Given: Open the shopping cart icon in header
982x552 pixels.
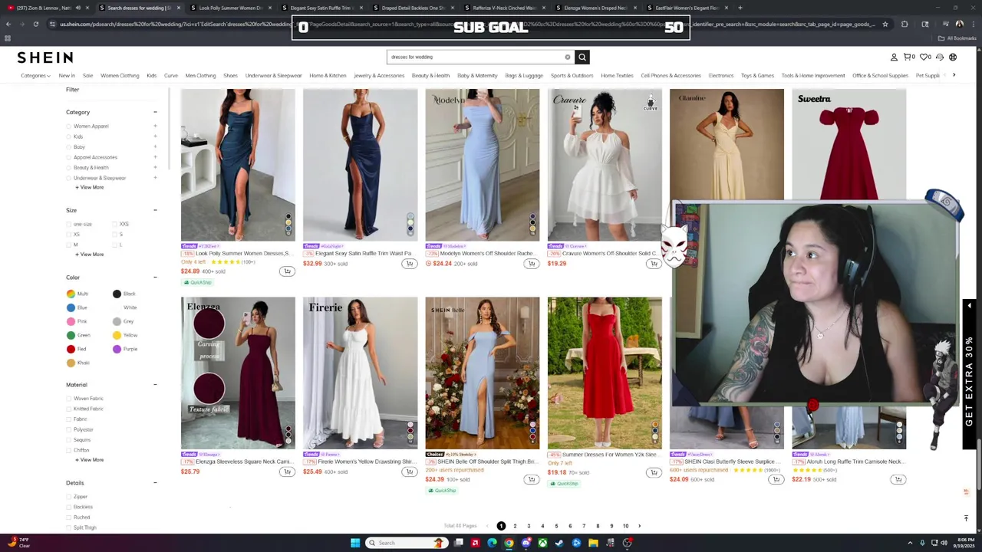Looking at the screenshot, I should coord(909,57).
